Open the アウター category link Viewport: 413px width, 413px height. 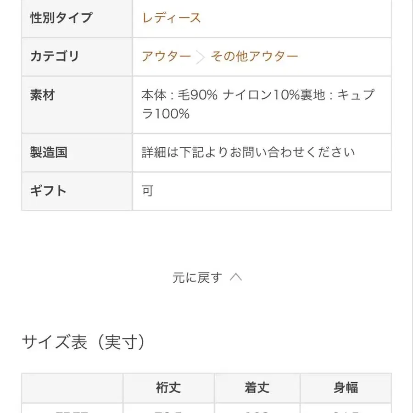click(167, 57)
